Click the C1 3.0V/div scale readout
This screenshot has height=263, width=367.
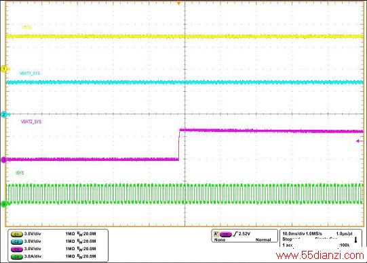click(33, 234)
